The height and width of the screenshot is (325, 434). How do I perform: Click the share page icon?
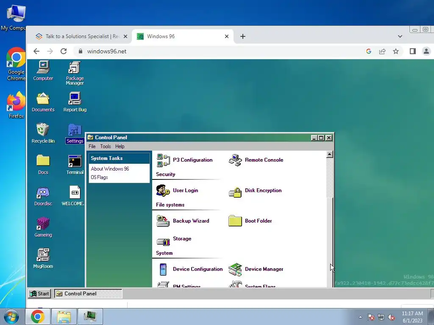coord(382,51)
